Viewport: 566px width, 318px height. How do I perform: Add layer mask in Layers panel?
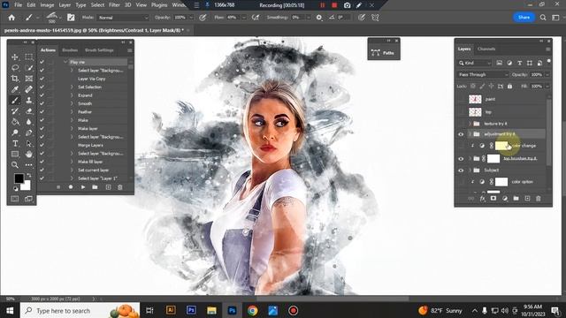click(493, 198)
